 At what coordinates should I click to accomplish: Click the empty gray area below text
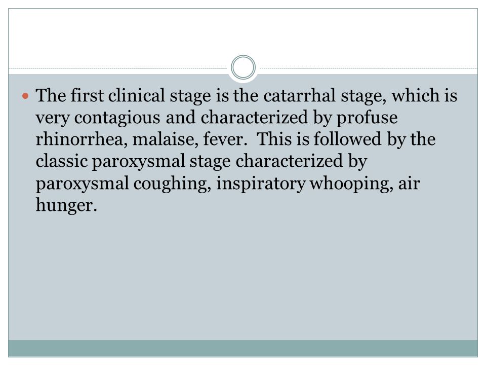tap(243, 276)
